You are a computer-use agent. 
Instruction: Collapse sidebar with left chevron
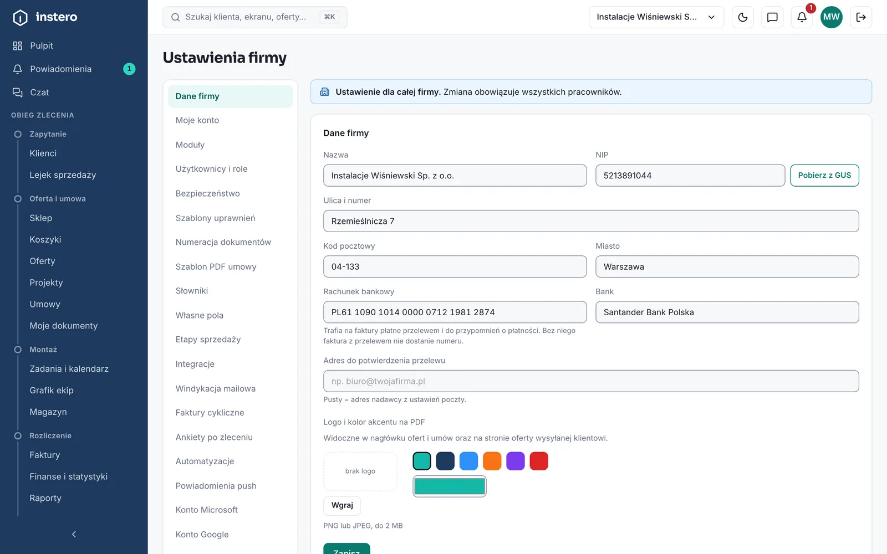click(x=74, y=534)
